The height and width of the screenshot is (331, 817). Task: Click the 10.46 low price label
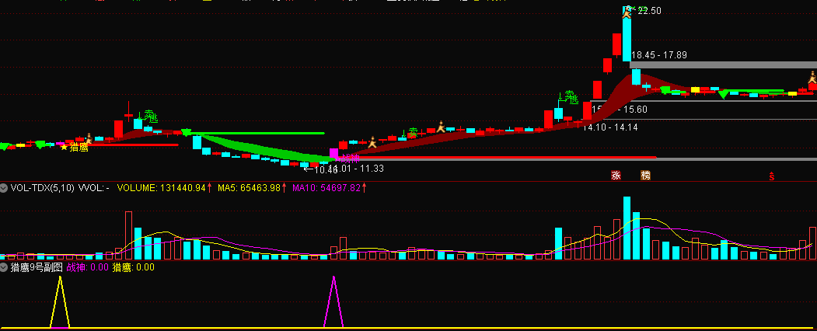point(325,169)
